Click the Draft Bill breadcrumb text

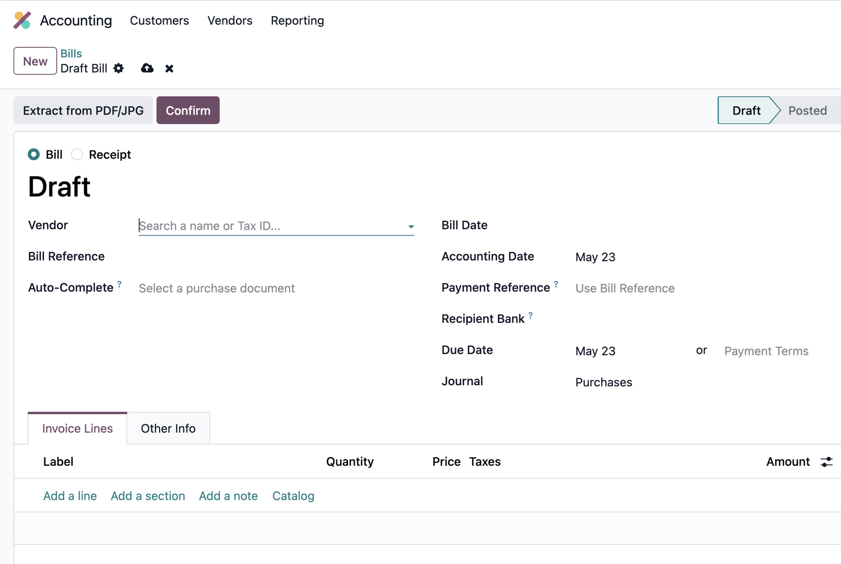tap(84, 68)
